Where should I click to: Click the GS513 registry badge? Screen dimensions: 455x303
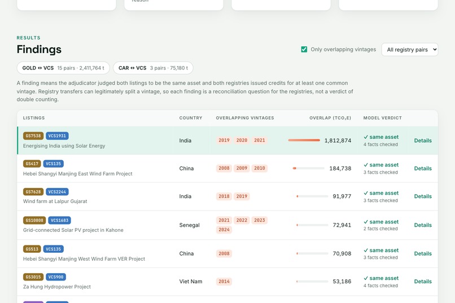32,249
